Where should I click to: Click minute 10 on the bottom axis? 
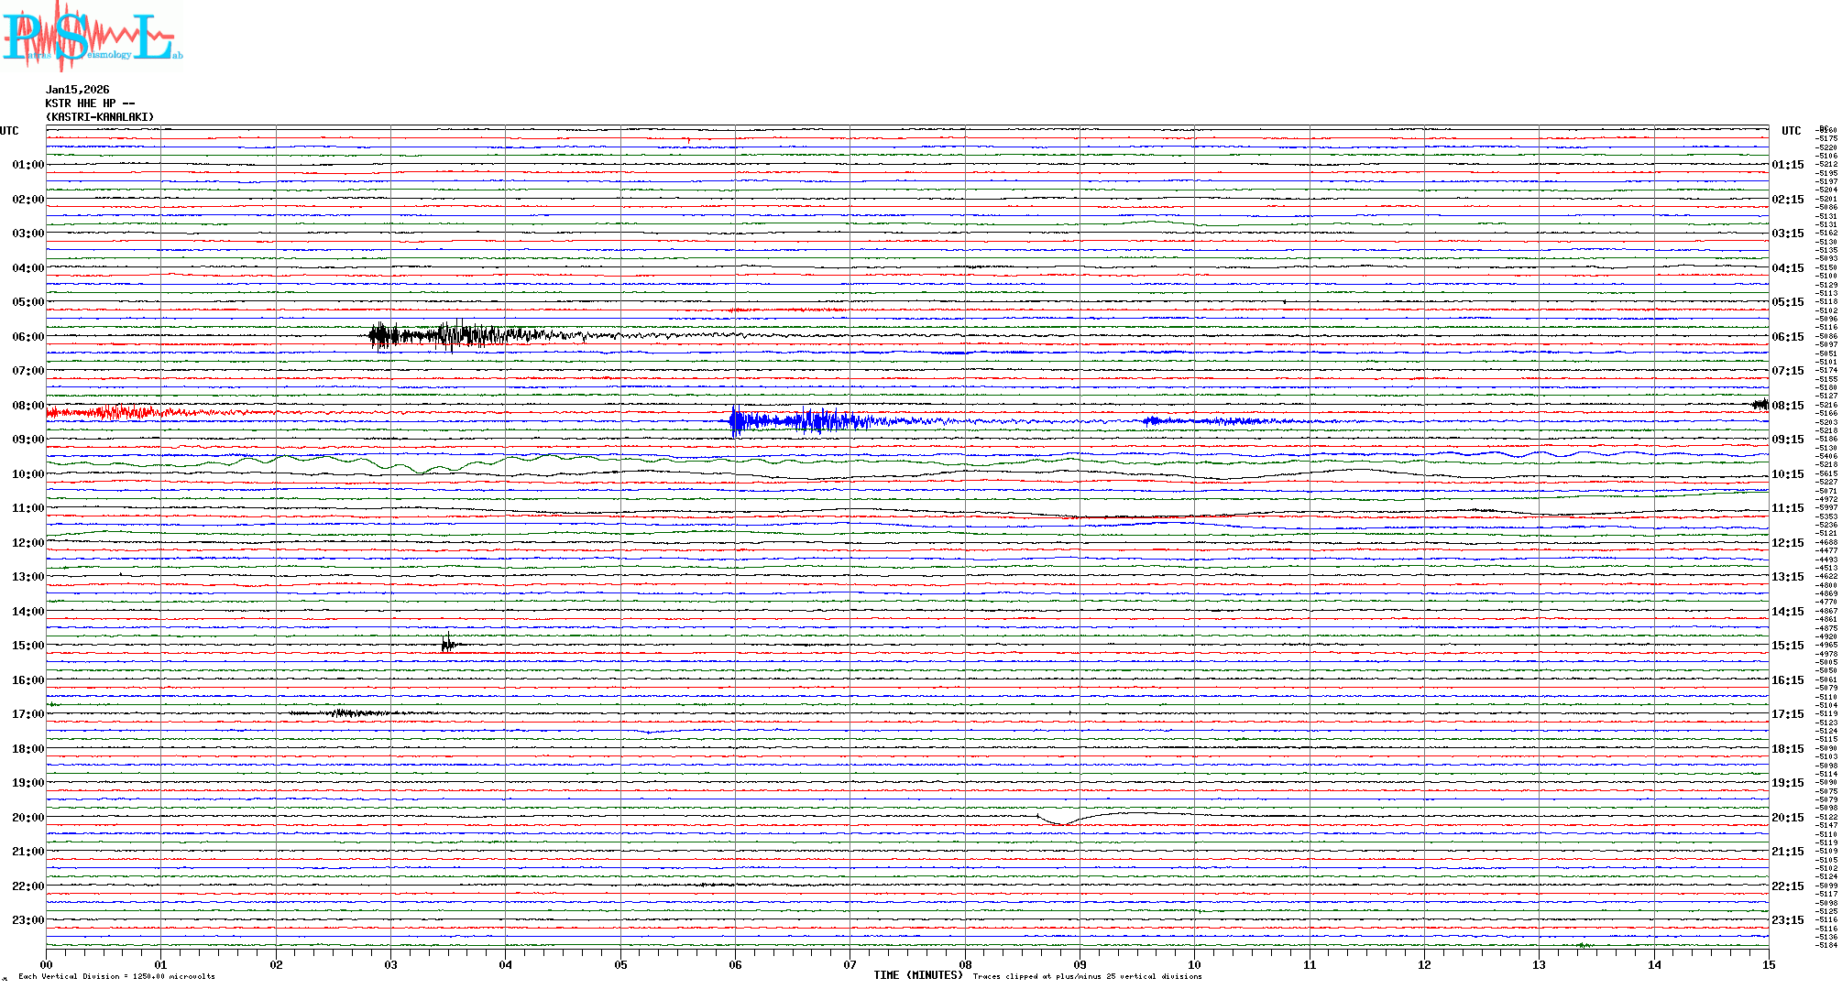(x=1194, y=964)
